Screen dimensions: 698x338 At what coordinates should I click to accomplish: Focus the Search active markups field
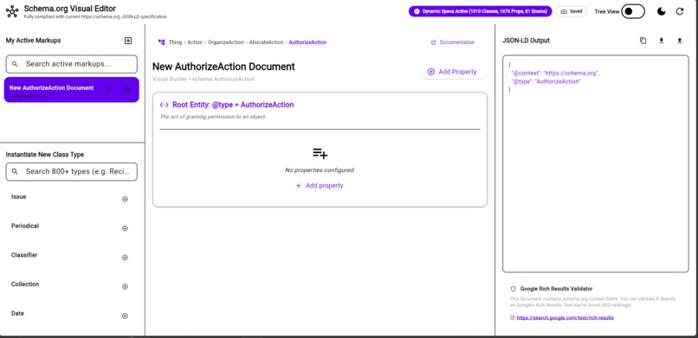pyautogui.click(x=72, y=64)
